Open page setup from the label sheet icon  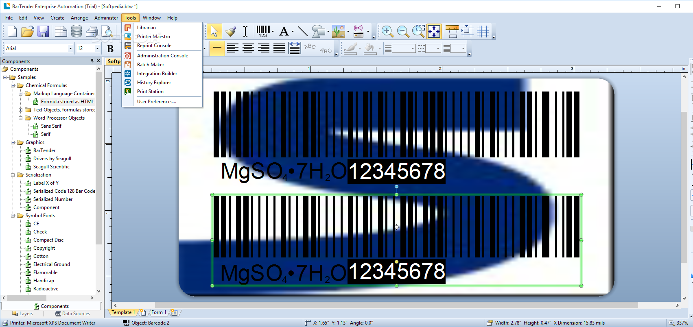(61, 31)
